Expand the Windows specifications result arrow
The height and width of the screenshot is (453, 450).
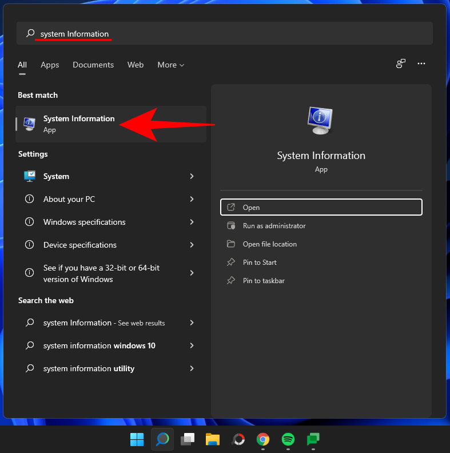tap(192, 222)
